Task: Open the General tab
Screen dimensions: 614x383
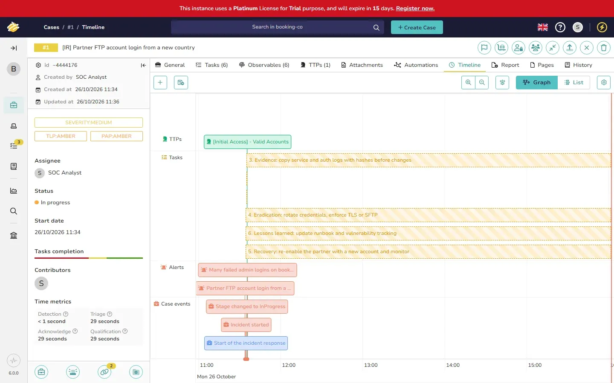Action: pyautogui.click(x=170, y=65)
